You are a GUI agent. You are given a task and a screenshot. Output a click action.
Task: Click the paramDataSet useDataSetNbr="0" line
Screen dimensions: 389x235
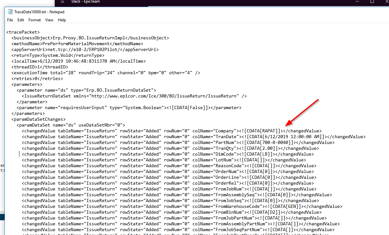pyautogui.click(x=71, y=125)
